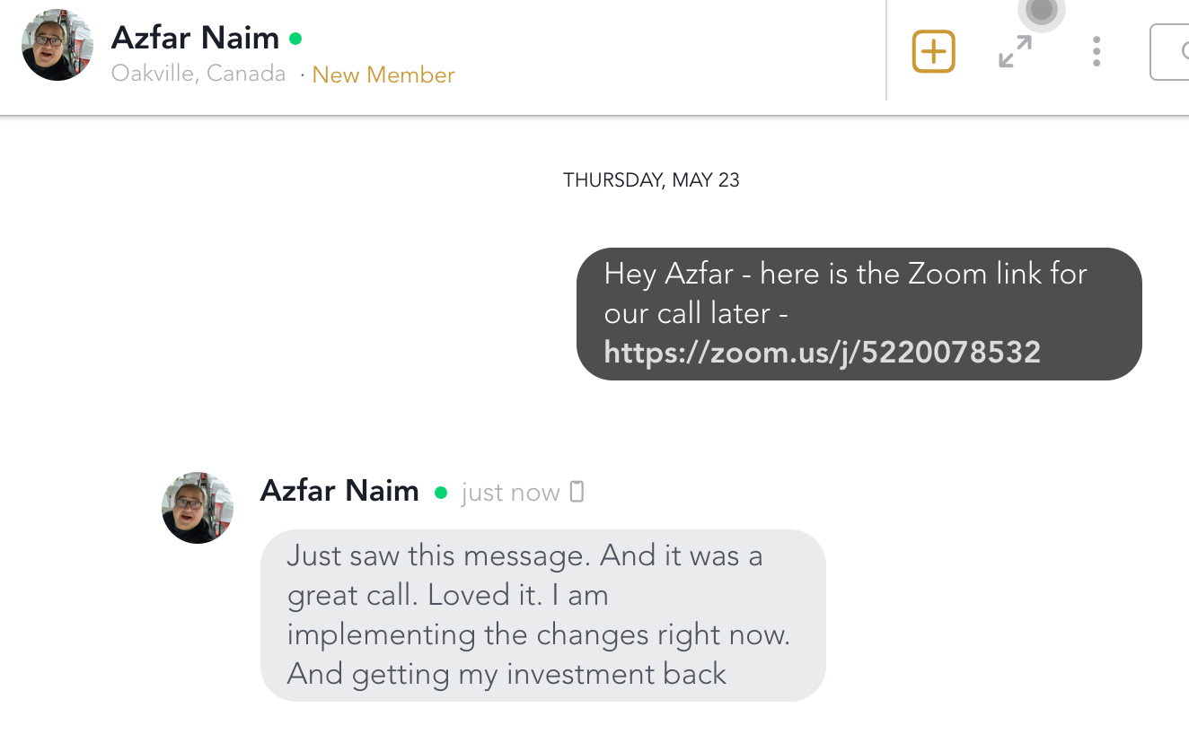Screen dimensions: 1189x734
Task: Click the "just now" timestamp
Action: tap(510, 493)
